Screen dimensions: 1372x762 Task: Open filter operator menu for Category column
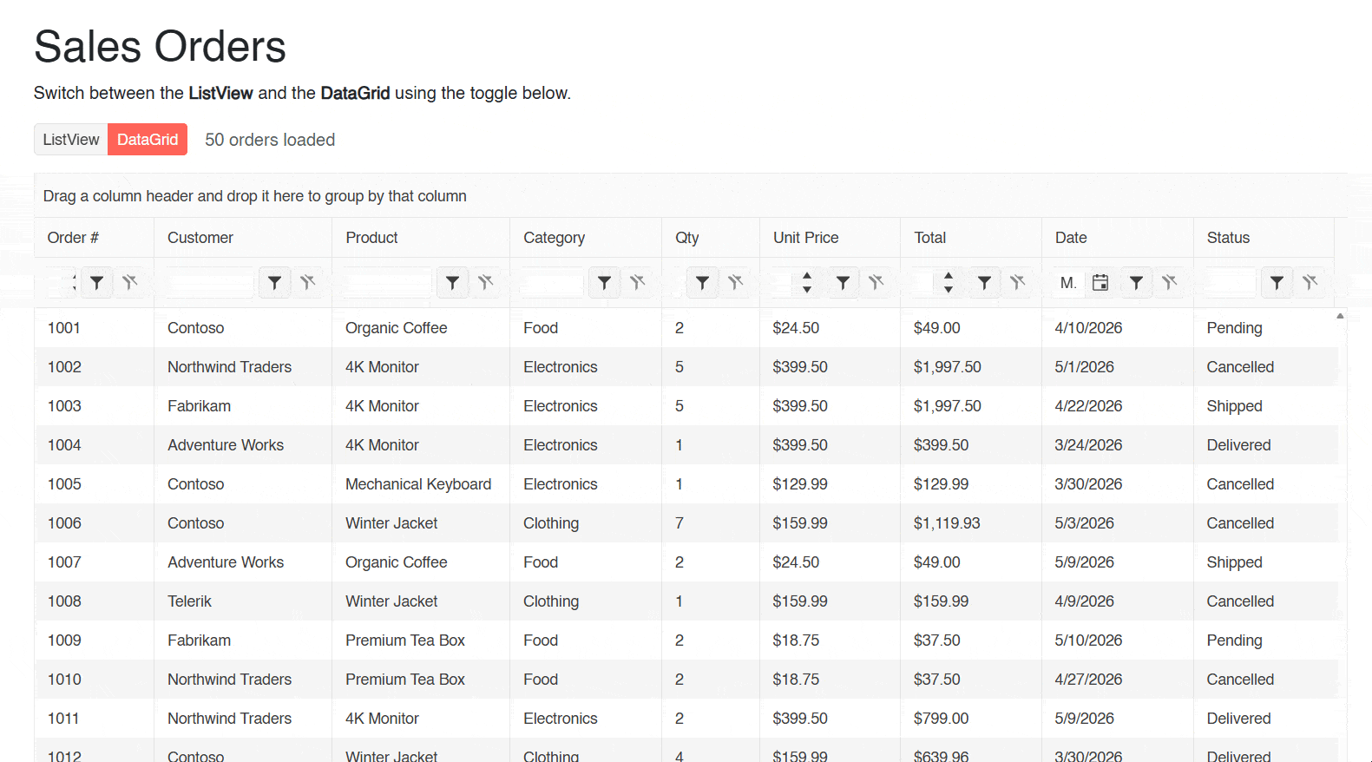point(604,282)
